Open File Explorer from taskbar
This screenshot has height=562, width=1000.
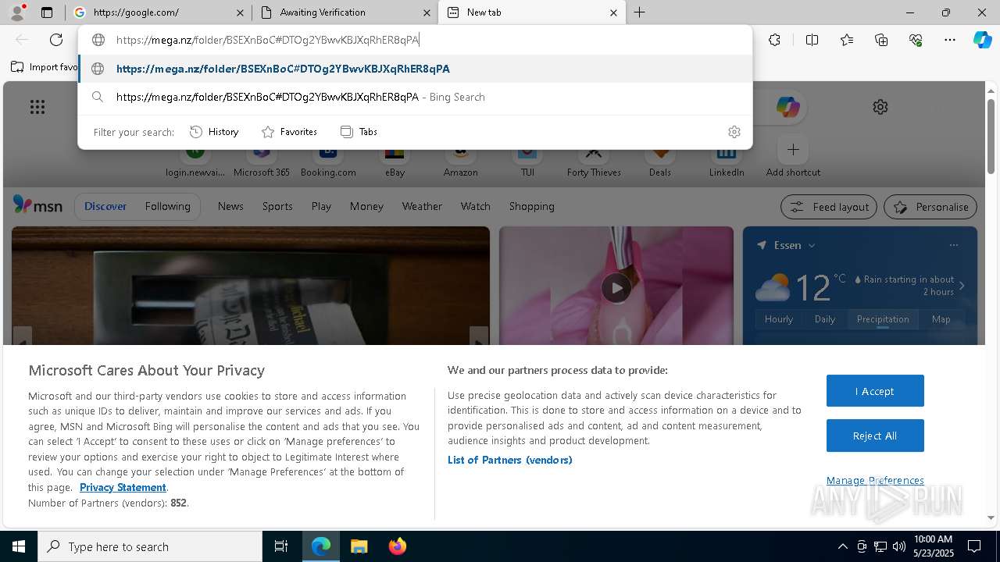[x=359, y=546]
